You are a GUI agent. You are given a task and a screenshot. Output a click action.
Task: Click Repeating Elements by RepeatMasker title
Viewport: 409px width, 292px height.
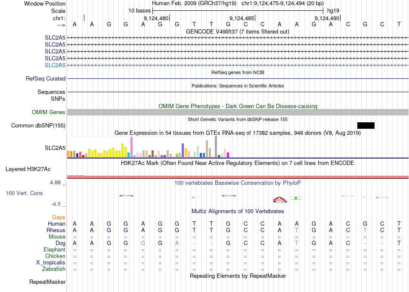pos(238,276)
